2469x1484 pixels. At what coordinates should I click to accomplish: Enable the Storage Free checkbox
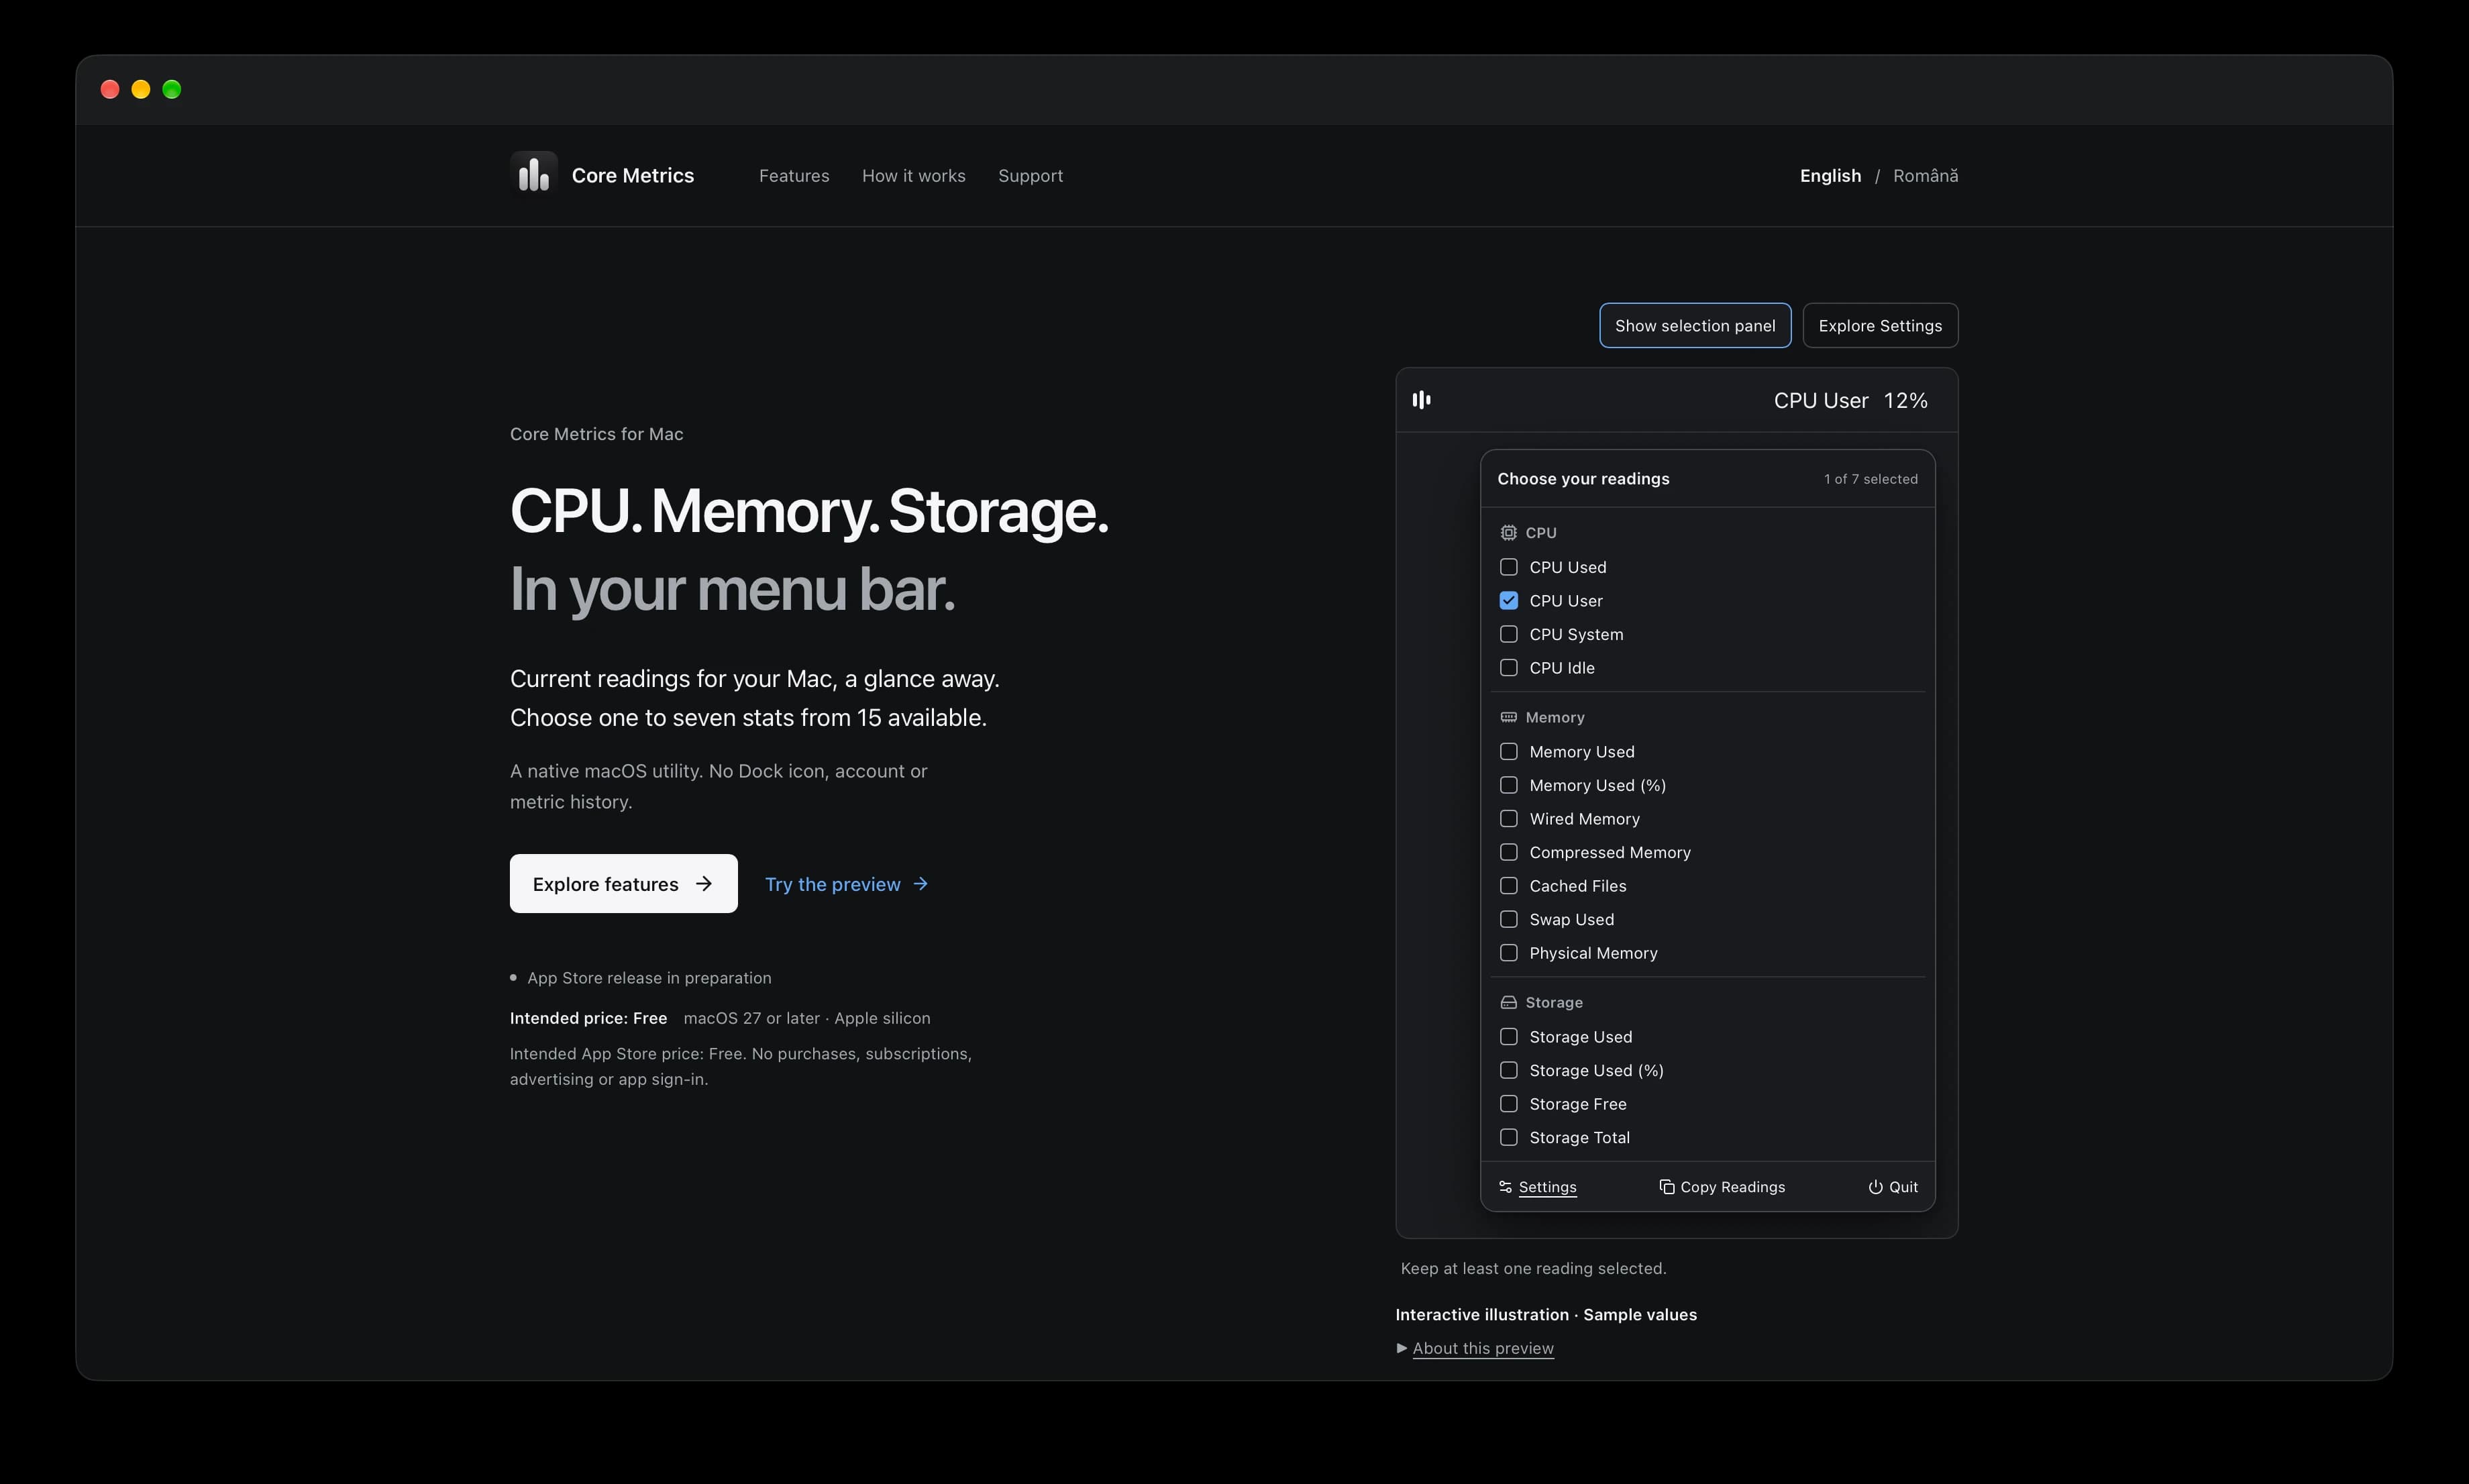(1508, 1104)
